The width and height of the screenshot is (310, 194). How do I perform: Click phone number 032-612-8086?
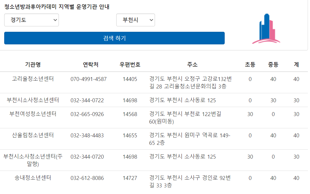87,178
